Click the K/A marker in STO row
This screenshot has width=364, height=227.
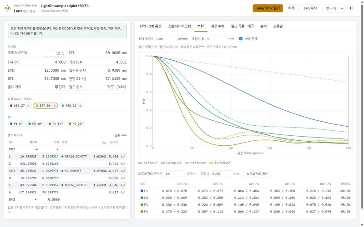coord(123,171)
